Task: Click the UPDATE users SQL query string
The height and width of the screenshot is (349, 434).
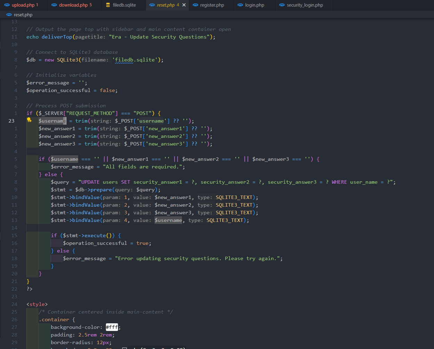Action: (x=236, y=182)
